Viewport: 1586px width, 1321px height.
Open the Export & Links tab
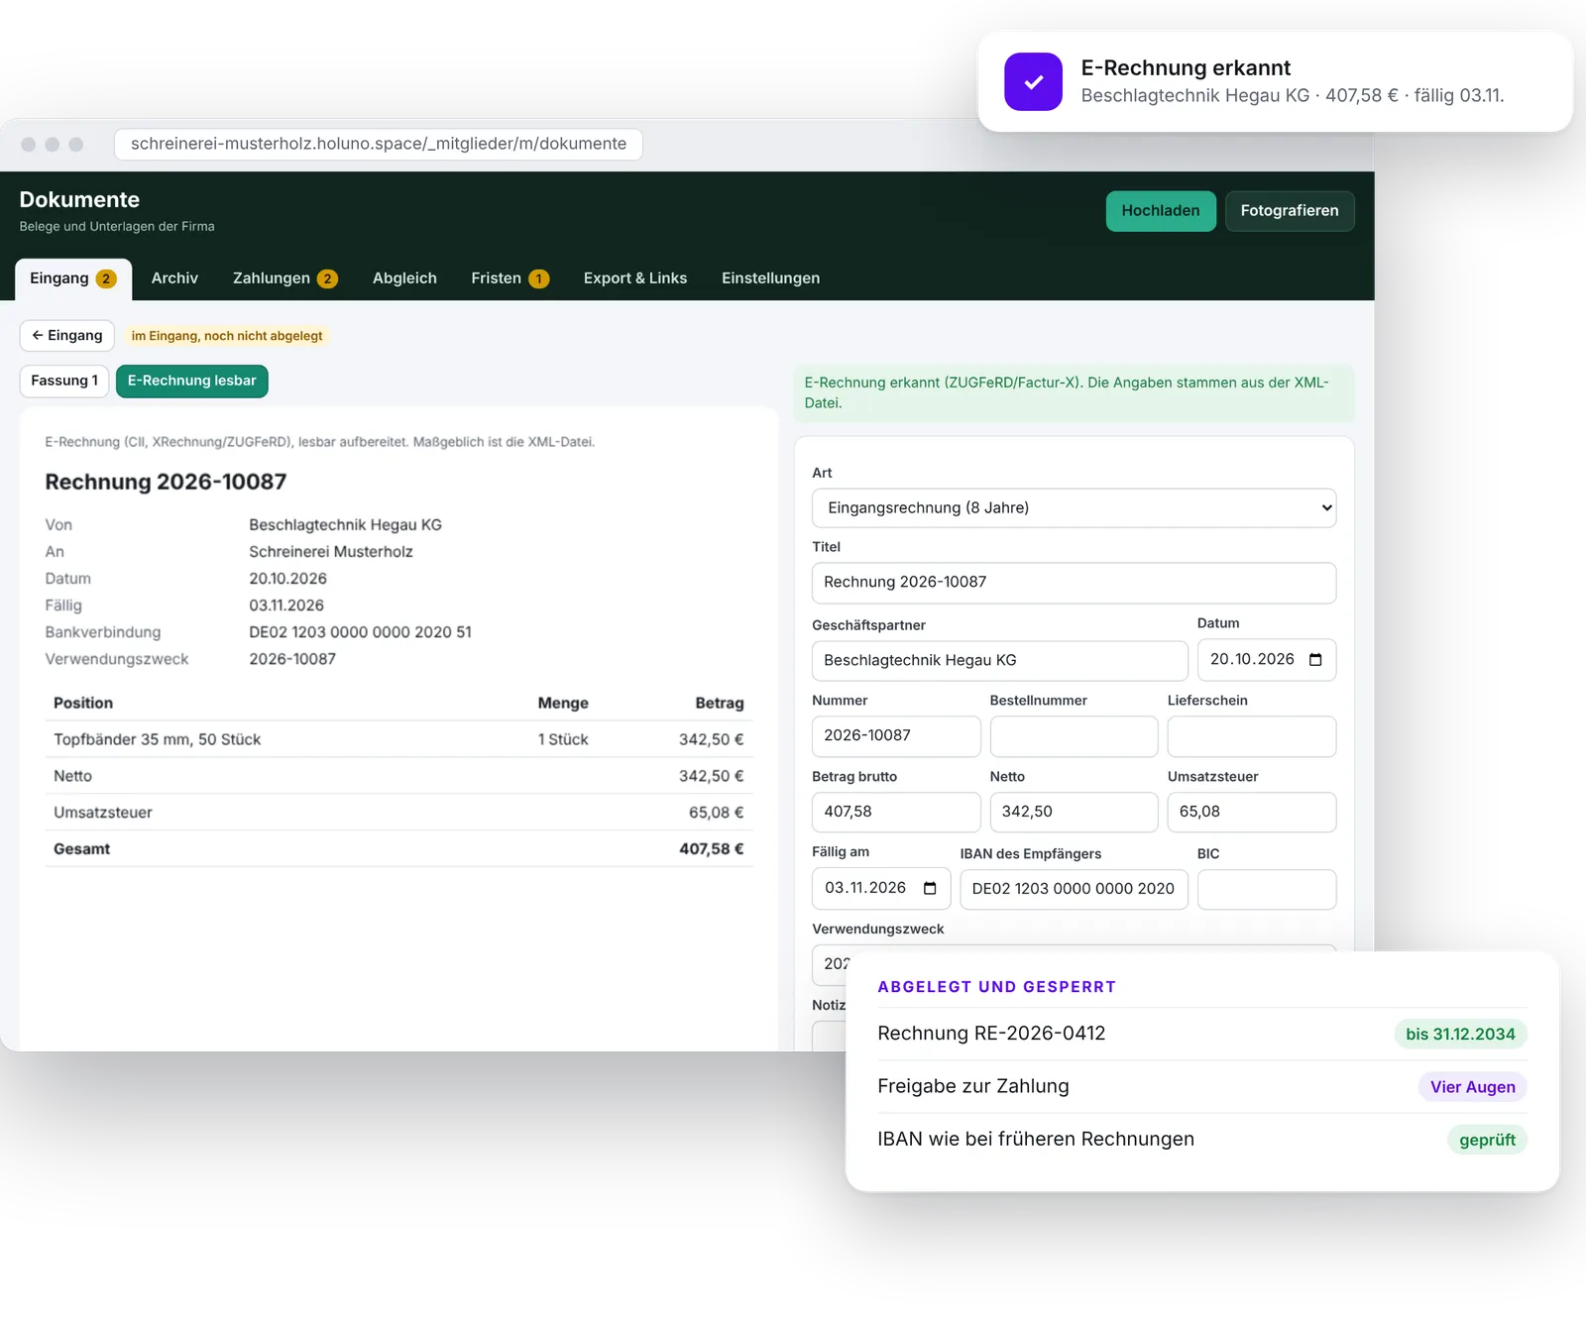pos(635,278)
